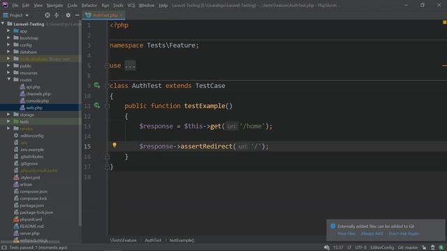The width and height of the screenshot is (447, 251).
Task: Open the Code menu
Action: (x=72, y=5)
